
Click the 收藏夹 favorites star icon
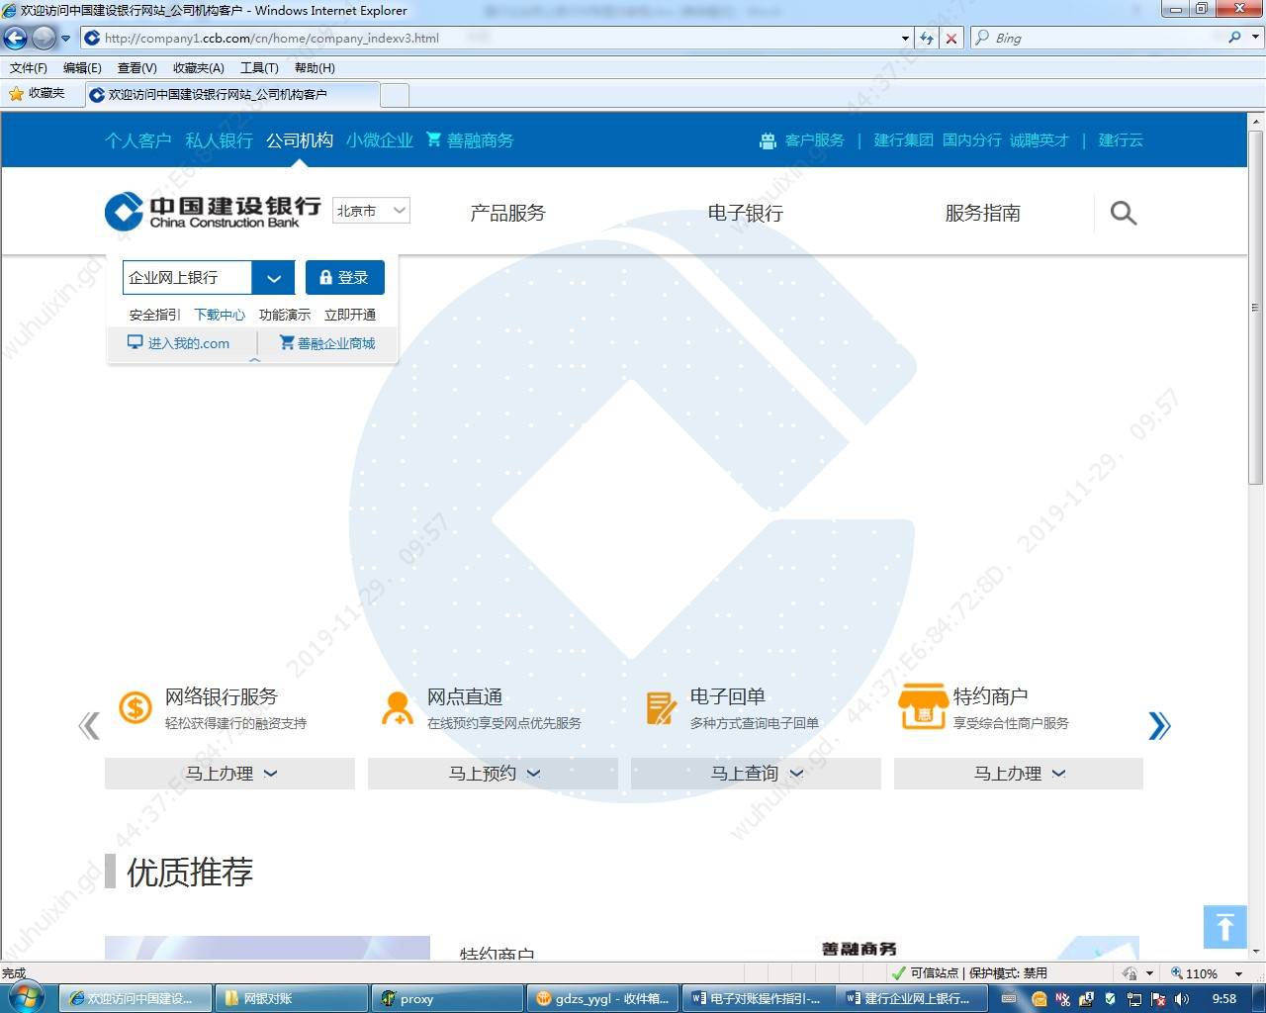(x=17, y=94)
